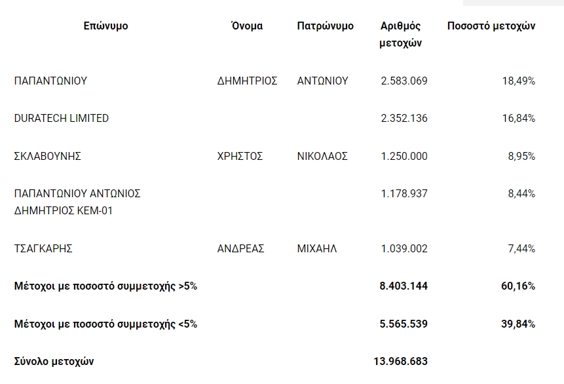Click the first name ΔΗΜΗΤΡΙΟΣ
Viewport: 564px width, 384px height.
tap(248, 81)
